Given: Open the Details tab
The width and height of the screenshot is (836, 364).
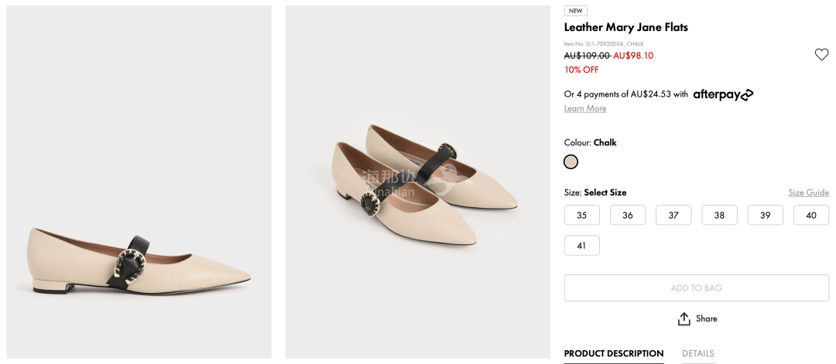Looking at the screenshot, I should pos(697,353).
